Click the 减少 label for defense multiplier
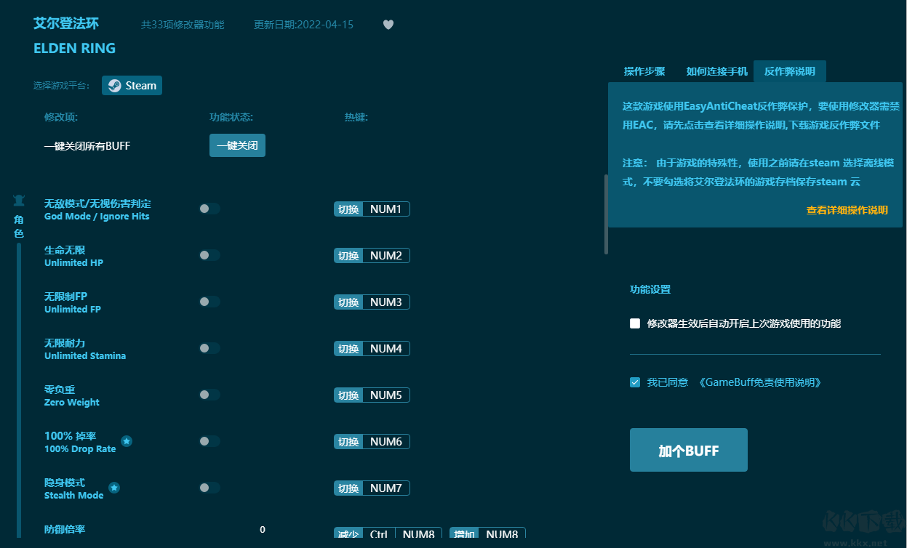Screen dimensions: 907x548 (x=348, y=534)
